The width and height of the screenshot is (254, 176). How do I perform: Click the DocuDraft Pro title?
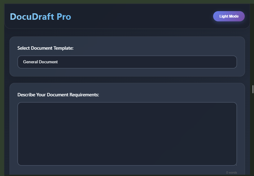[x=41, y=17]
